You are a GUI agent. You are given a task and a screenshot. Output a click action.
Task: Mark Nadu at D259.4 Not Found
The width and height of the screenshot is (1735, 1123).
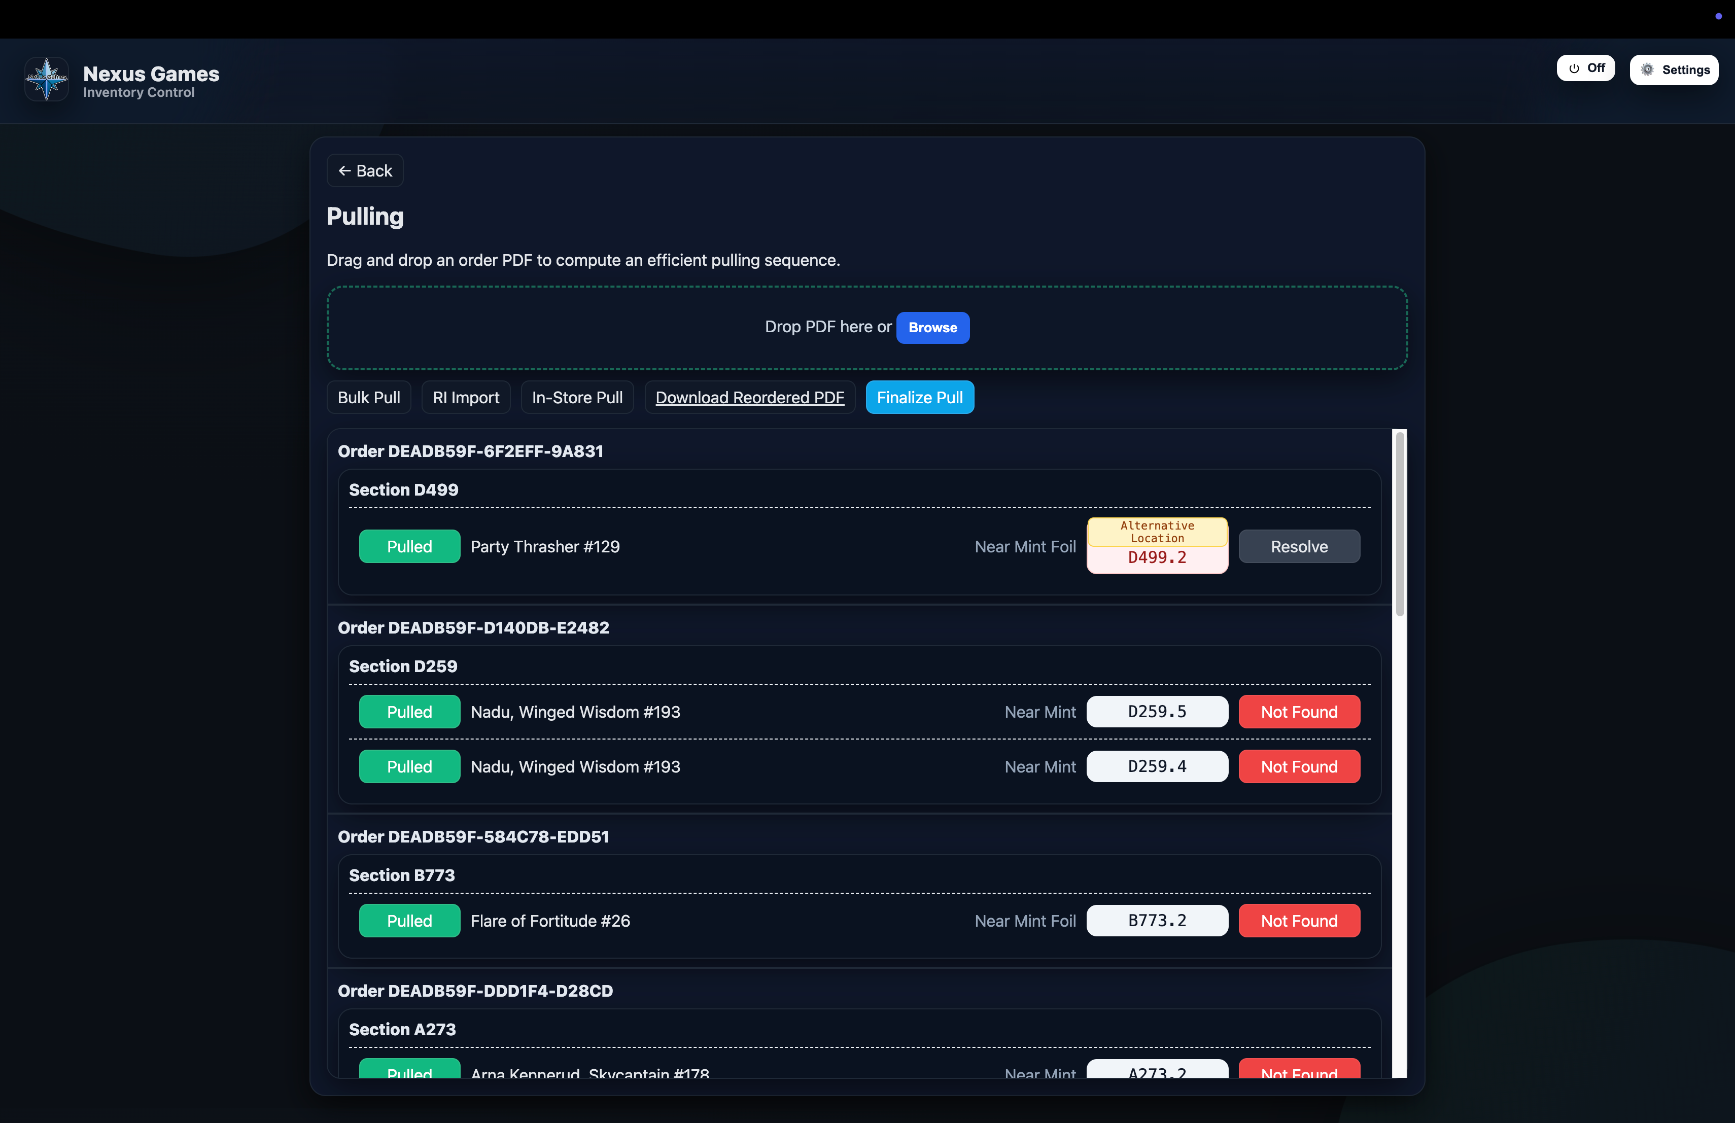(x=1298, y=766)
